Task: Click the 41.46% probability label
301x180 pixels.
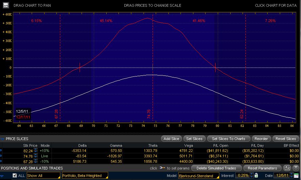Action: 199,21
